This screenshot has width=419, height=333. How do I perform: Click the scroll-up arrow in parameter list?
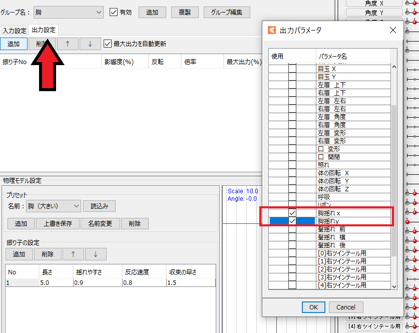(x=393, y=67)
